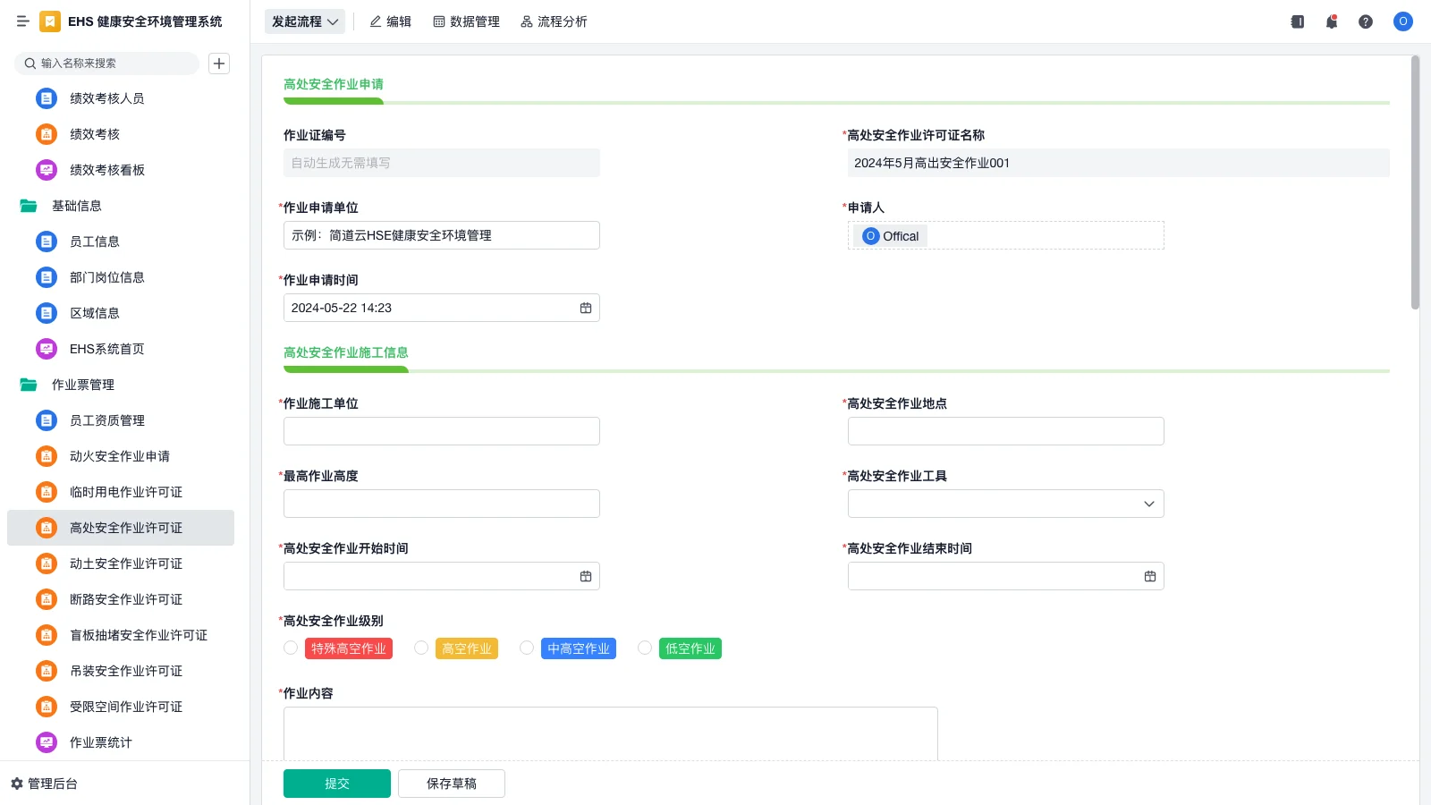Select the 特殊高空作业 radio option
The width and height of the screenshot is (1431, 805).
290,647
